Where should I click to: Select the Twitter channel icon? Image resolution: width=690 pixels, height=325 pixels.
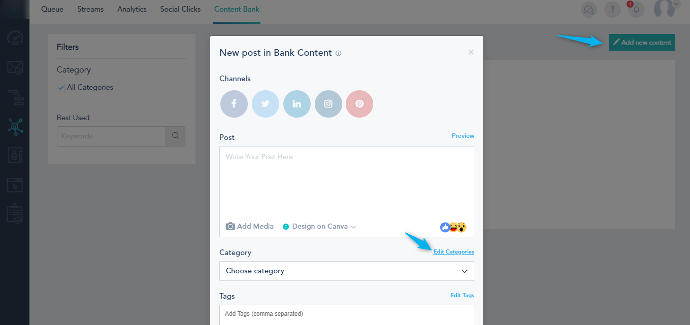tap(266, 104)
